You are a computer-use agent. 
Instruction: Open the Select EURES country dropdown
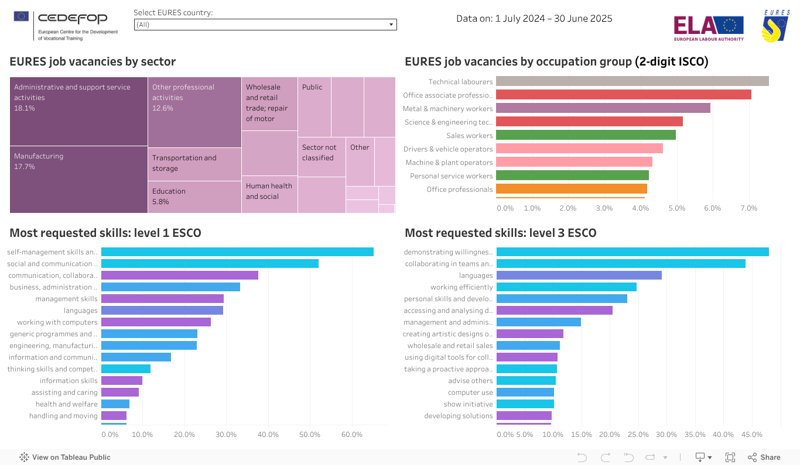(265, 25)
